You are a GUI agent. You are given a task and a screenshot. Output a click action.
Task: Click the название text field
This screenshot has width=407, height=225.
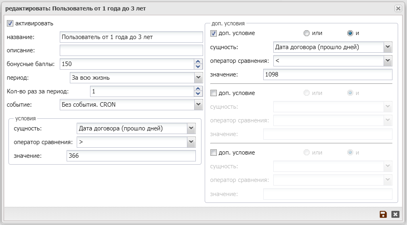tap(131, 37)
